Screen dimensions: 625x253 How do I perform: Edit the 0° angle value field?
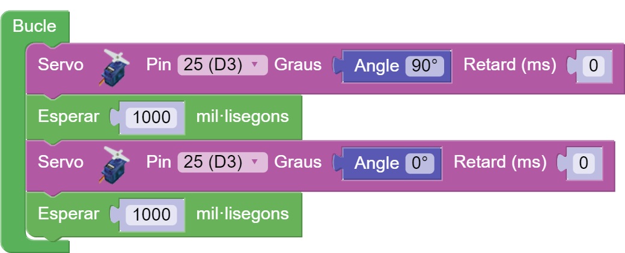419,163
